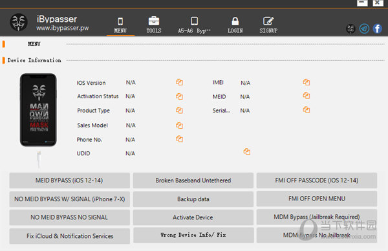Click the iBypasser mask logo

click(x=19, y=22)
